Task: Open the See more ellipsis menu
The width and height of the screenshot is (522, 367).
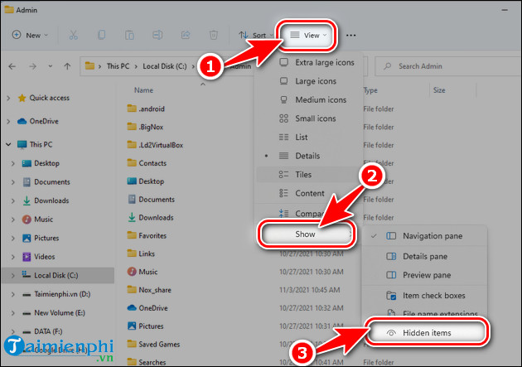Action: tap(350, 35)
